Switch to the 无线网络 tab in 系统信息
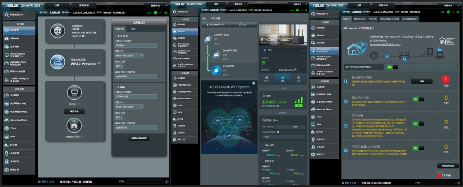The height and width of the screenshot is (187, 463). click(x=120, y=28)
